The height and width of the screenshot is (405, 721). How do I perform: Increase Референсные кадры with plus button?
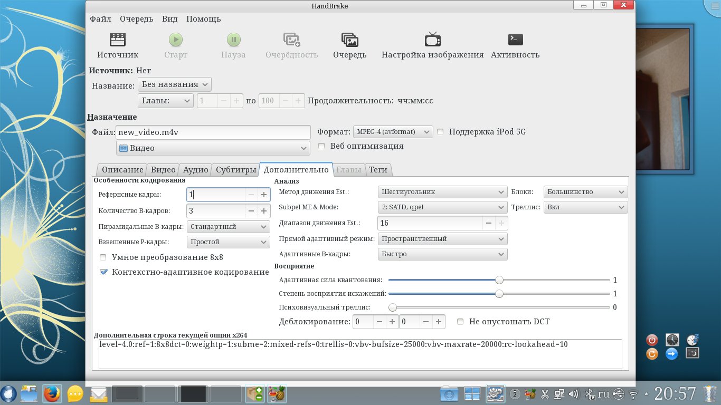click(x=264, y=195)
